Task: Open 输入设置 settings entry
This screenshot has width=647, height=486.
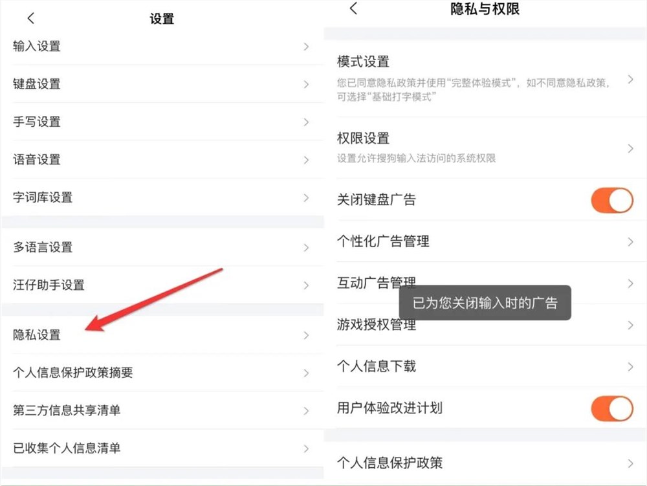Action: point(162,47)
